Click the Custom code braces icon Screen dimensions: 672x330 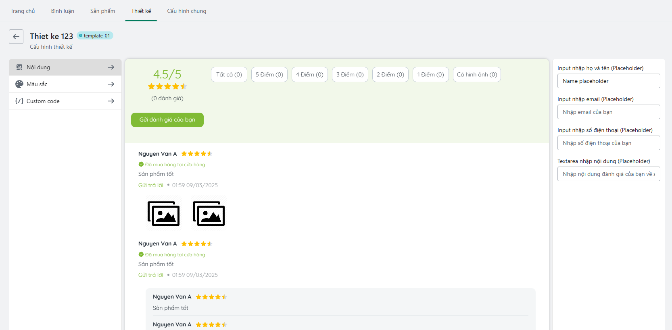pos(19,101)
